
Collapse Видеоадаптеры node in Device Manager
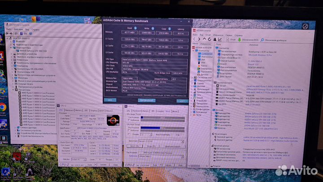tap(12, 48)
